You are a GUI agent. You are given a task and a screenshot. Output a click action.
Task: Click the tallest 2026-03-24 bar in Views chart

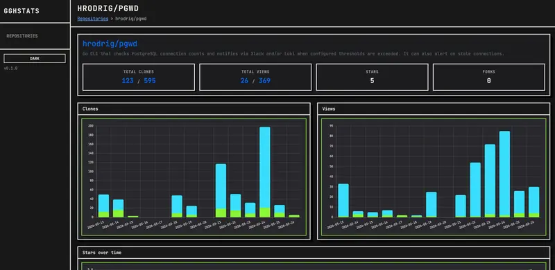[505, 174]
